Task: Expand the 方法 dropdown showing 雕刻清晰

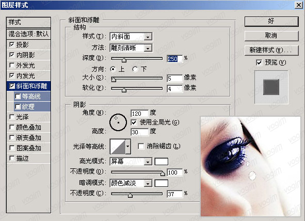Action: click(131, 48)
